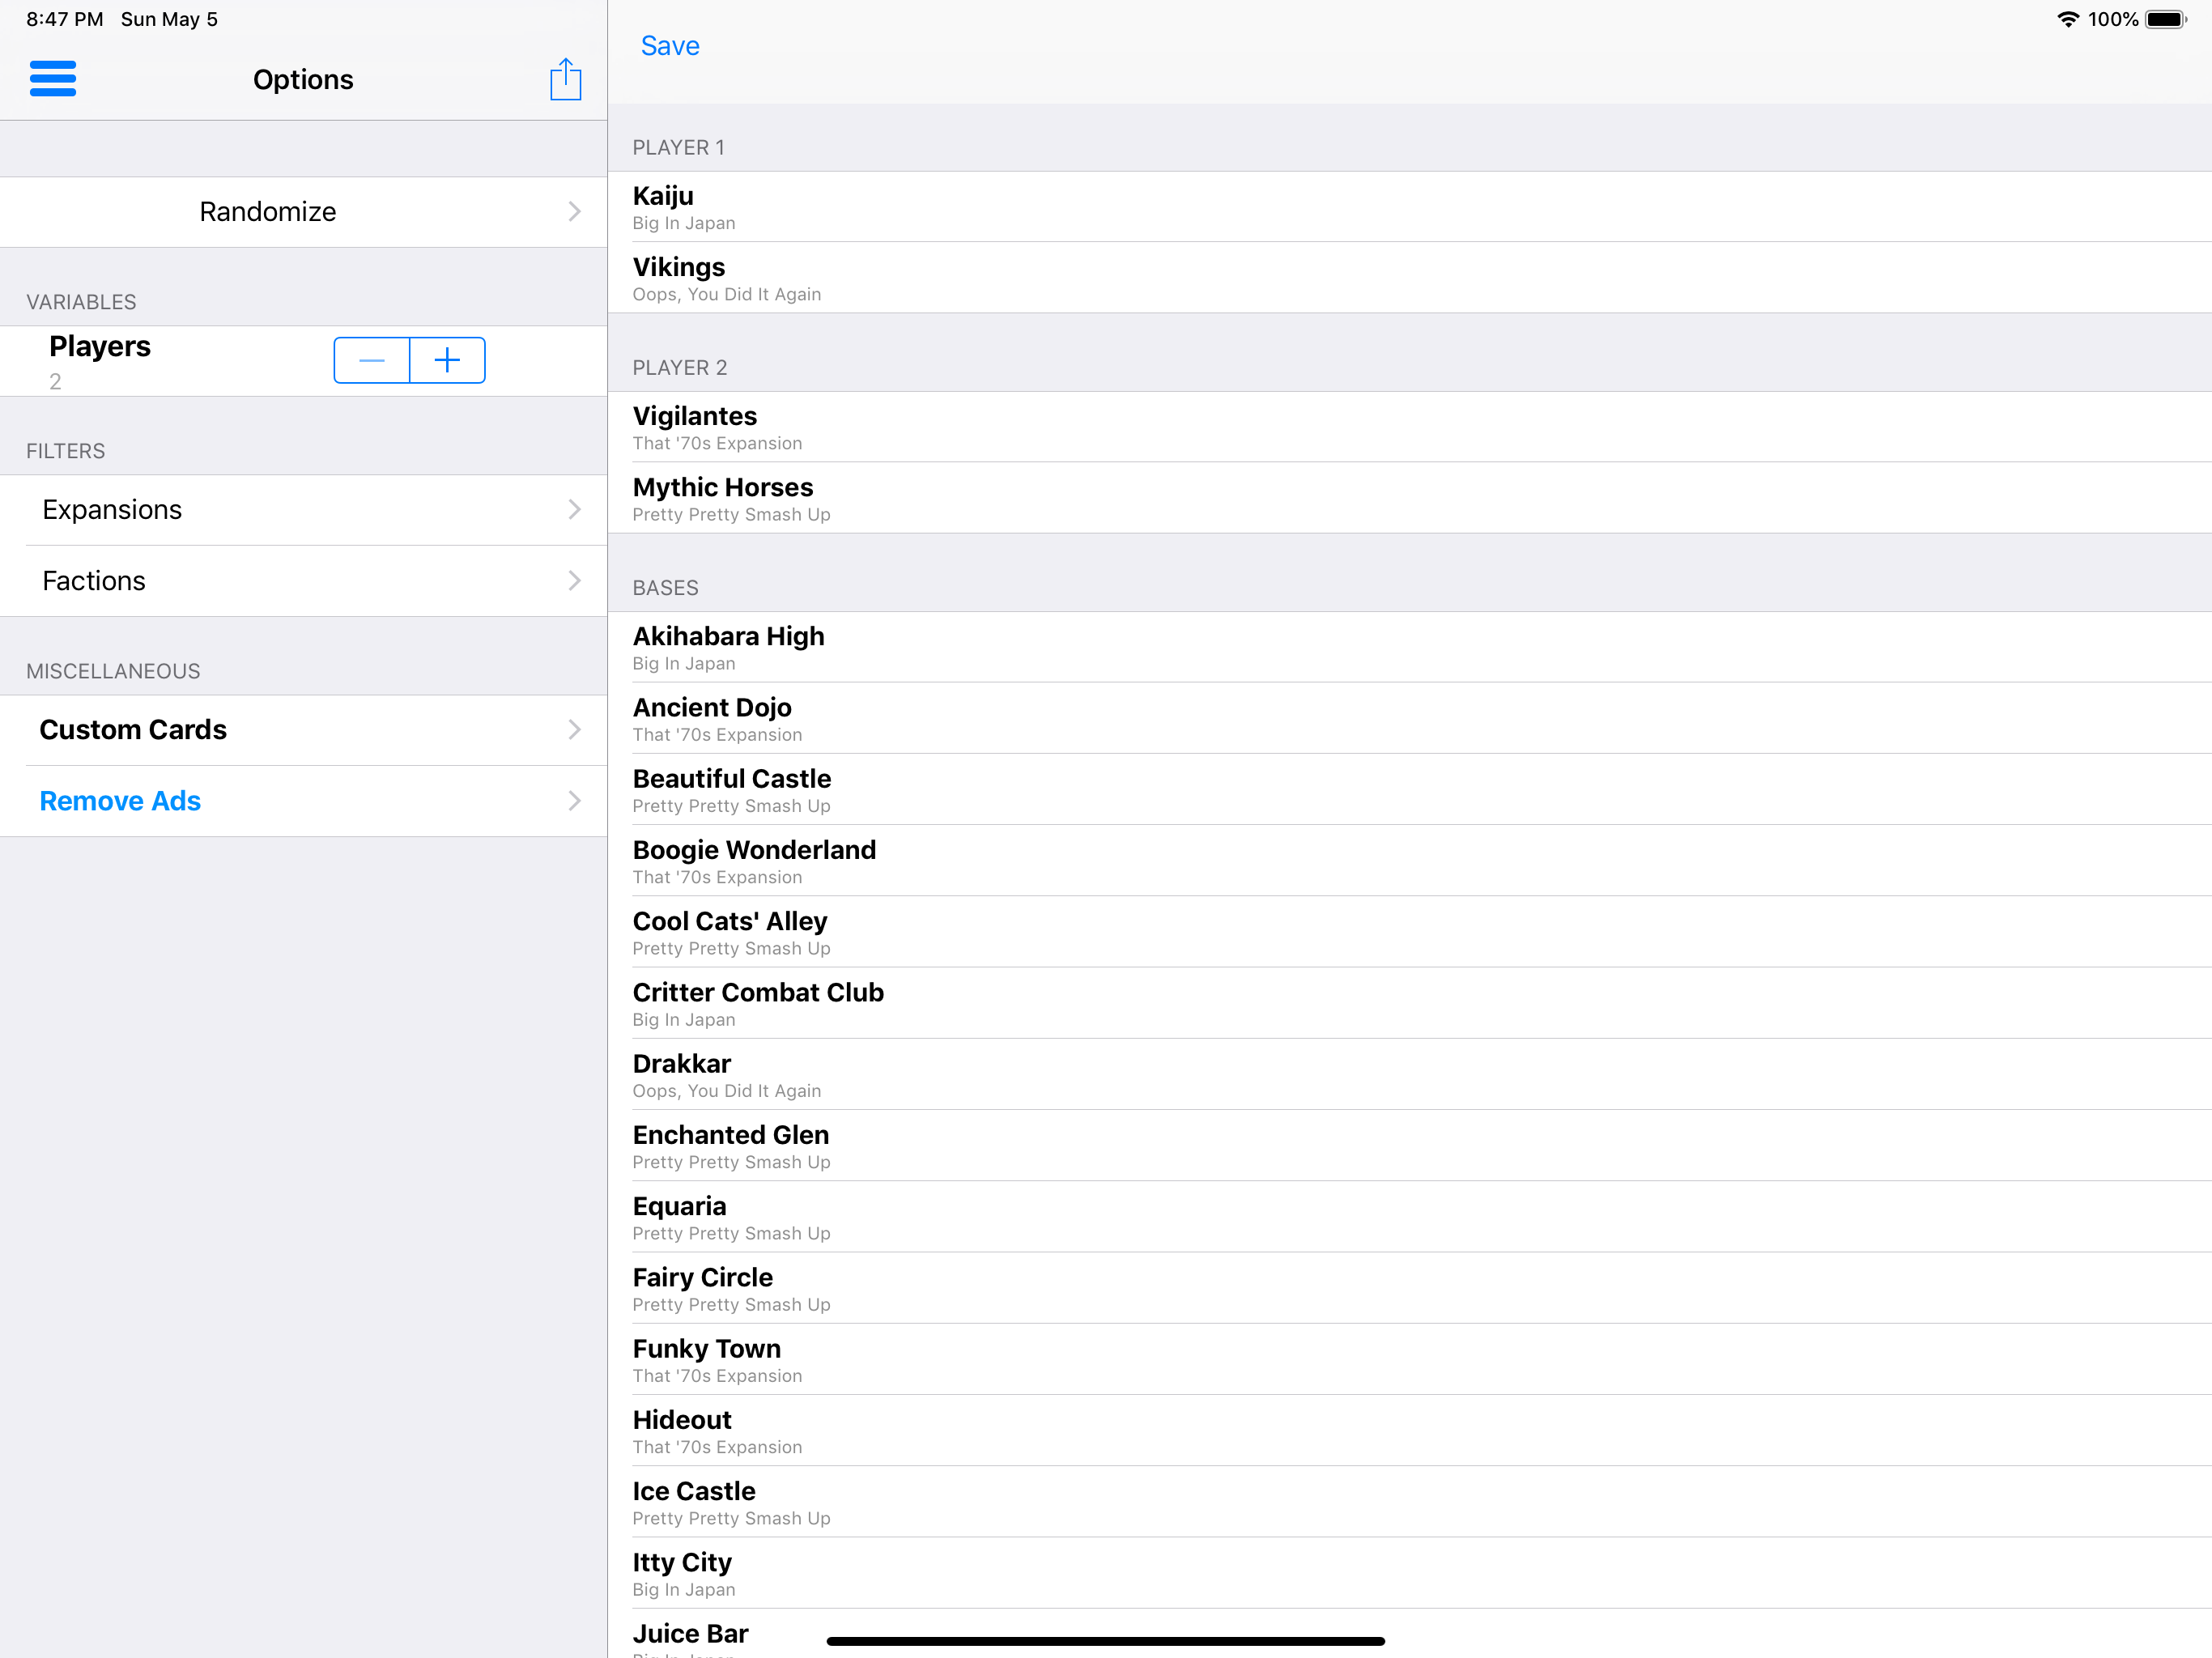
Task: Select the Mythic Horses faction row
Action: pyautogui.click(x=1410, y=498)
